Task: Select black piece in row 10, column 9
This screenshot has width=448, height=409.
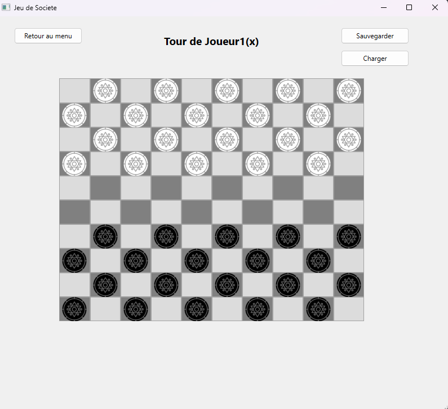Action: pyautogui.click(x=318, y=309)
